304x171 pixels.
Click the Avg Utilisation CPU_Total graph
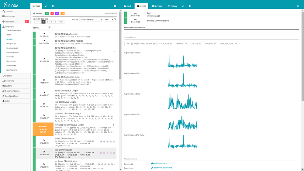tap(183, 142)
